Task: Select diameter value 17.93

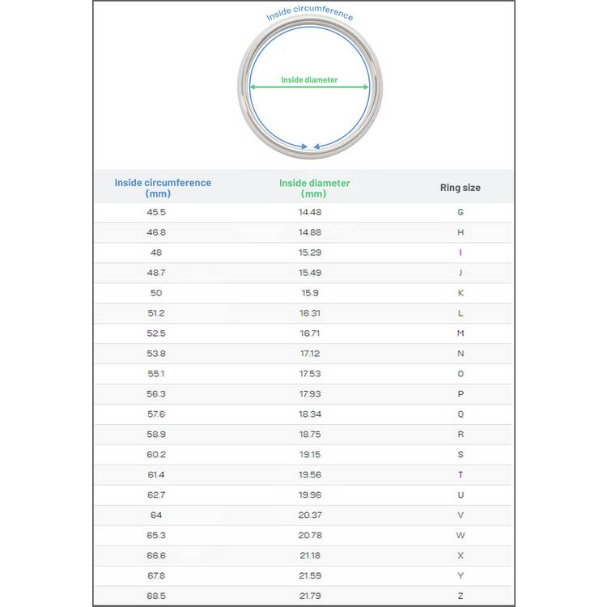Action: point(310,393)
